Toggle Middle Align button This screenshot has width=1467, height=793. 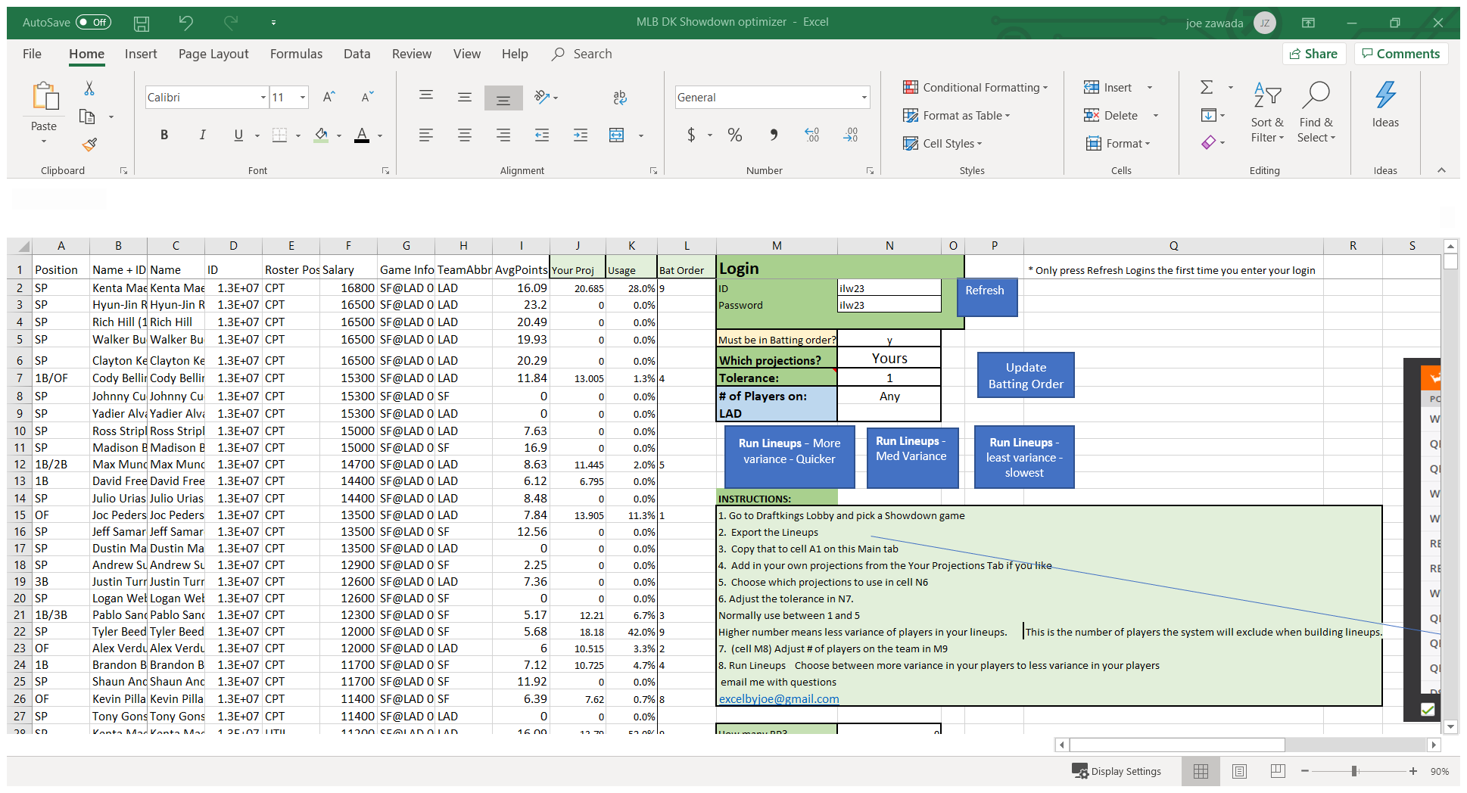[x=465, y=97]
